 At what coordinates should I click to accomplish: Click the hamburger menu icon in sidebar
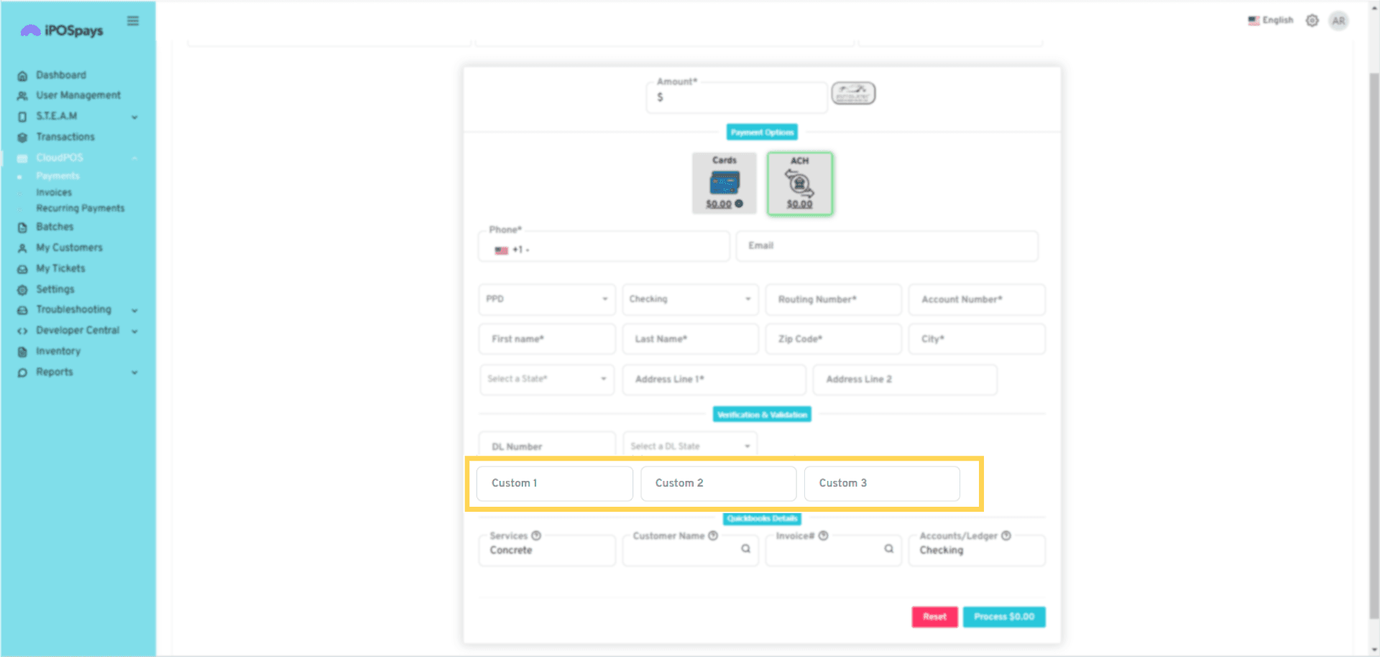133,21
